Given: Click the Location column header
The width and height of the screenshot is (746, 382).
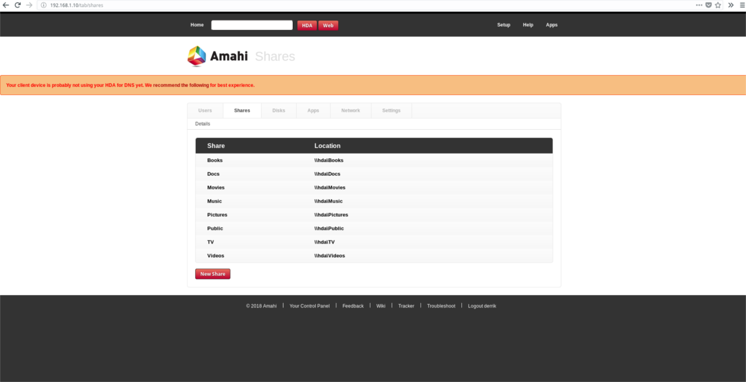Looking at the screenshot, I should (x=328, y=146).
